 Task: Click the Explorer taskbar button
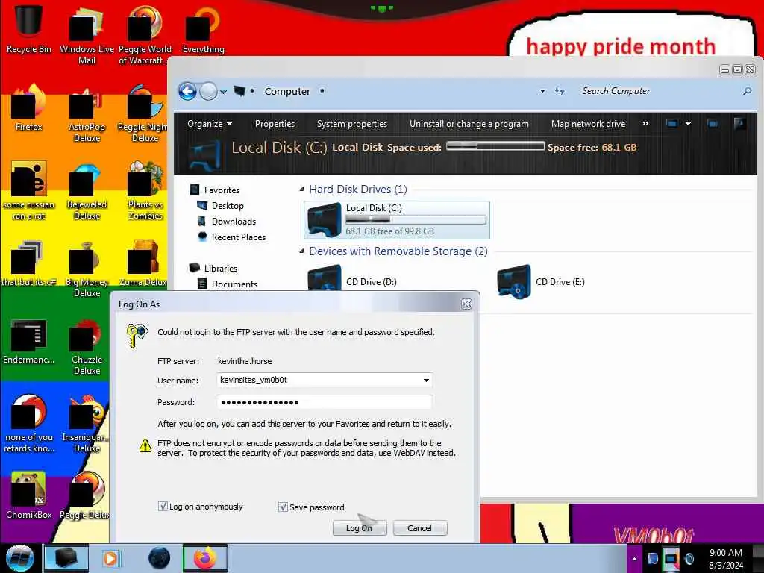(x=66, y=558)
